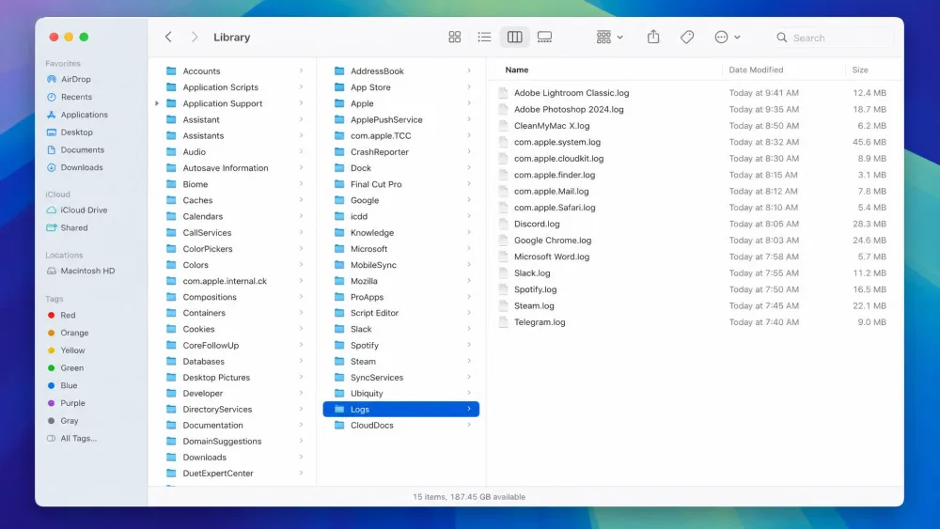Go back with the left chevron button
Image resolution: width=940 pixels, height=529 pixels.
coord(168,38)
